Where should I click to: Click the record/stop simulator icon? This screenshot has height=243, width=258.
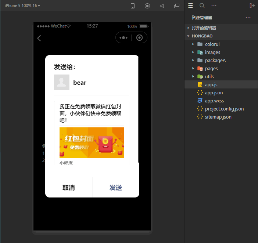coord(147,6)
